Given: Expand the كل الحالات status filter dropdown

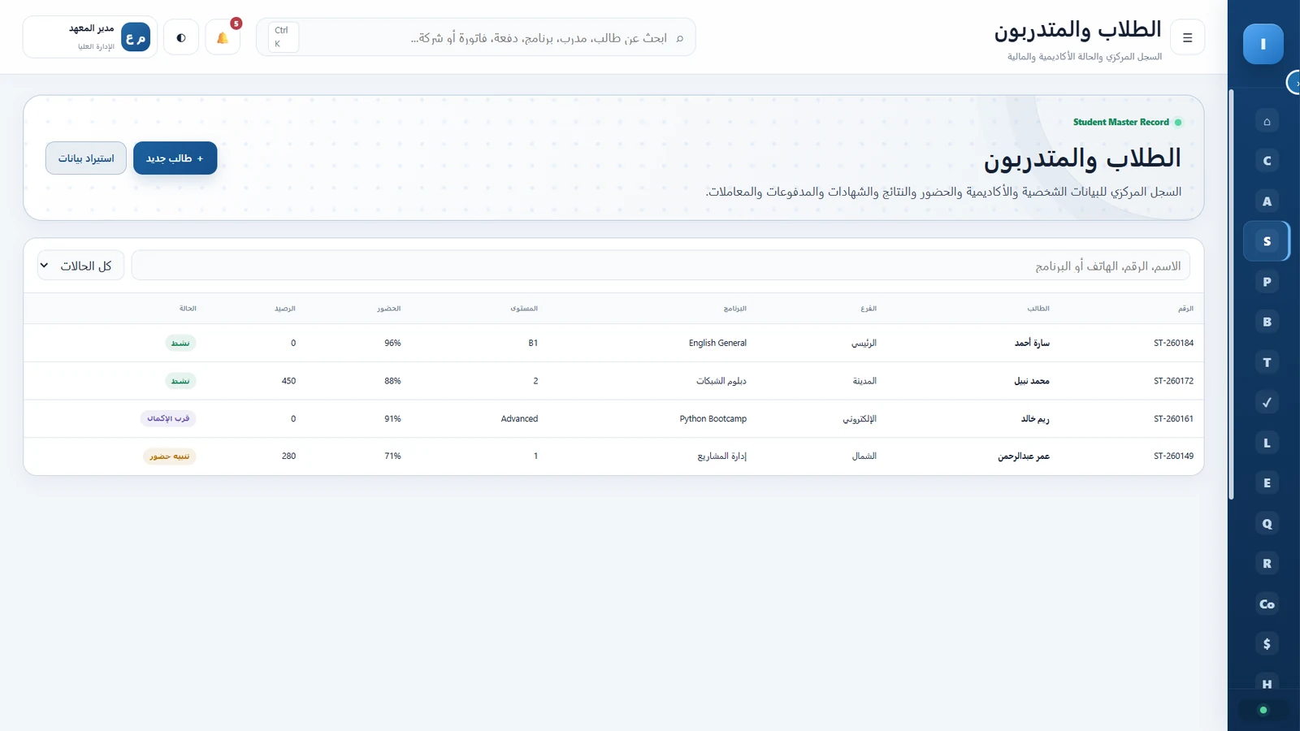Looking at the screenshot, I should point(80,266).
